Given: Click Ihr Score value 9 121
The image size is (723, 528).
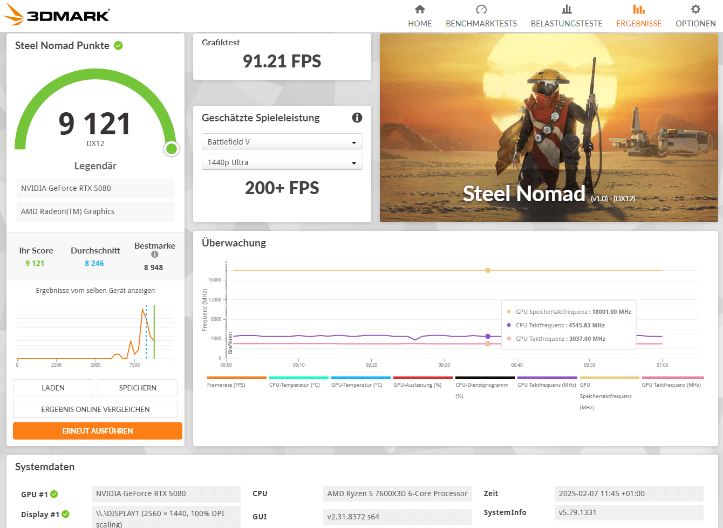Looking at the screenshot, I should 35,263.
